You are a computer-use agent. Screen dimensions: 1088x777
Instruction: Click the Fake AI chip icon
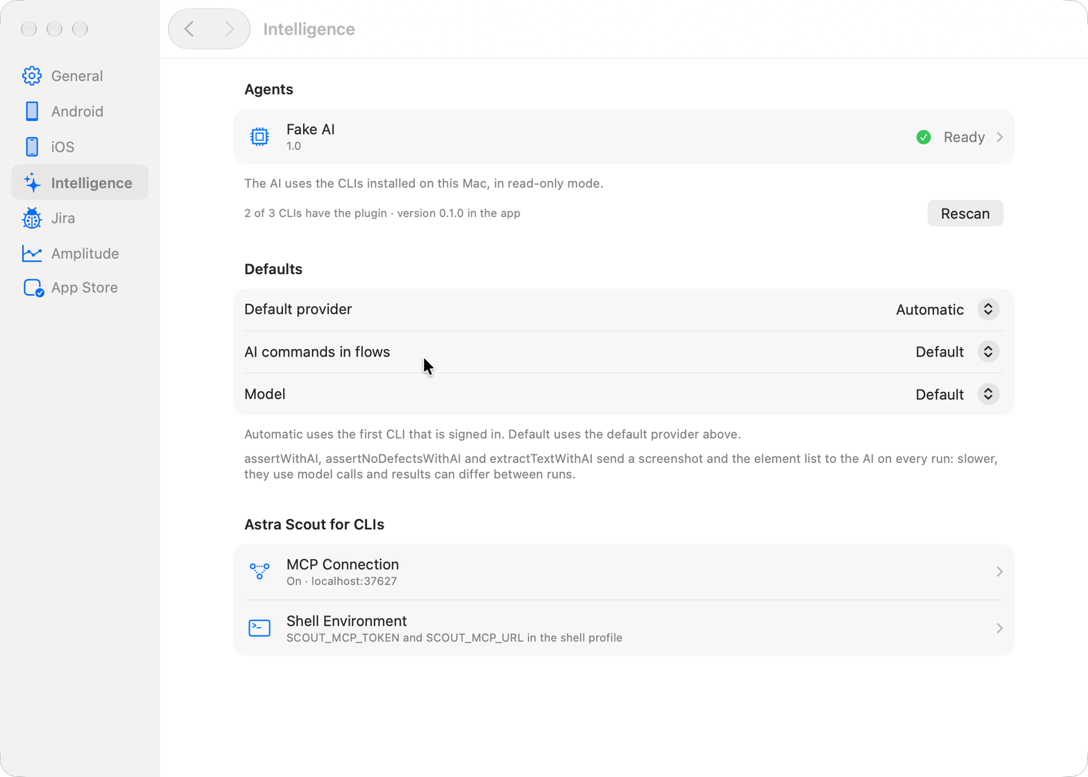260,137
